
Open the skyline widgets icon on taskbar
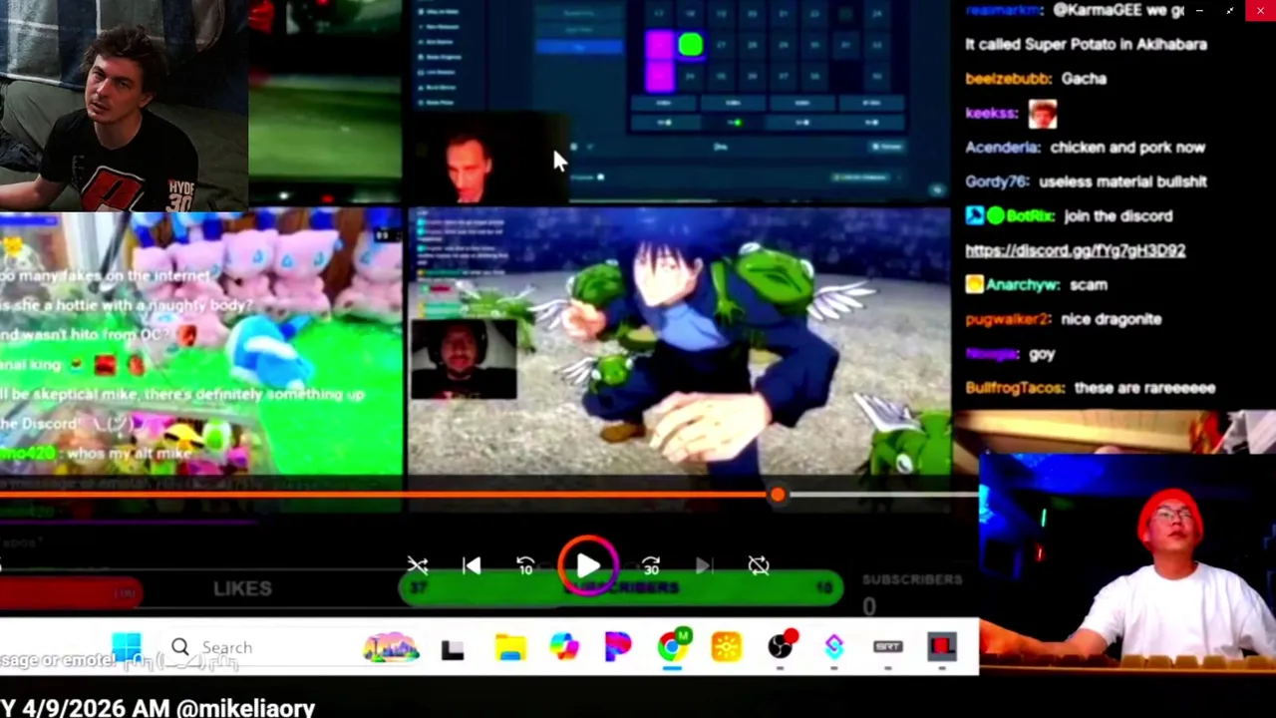coord(391,648)
